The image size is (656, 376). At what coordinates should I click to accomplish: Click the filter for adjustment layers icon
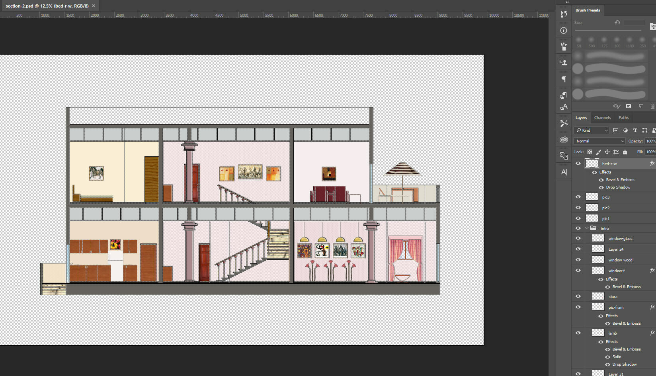[x=626, y=131]
